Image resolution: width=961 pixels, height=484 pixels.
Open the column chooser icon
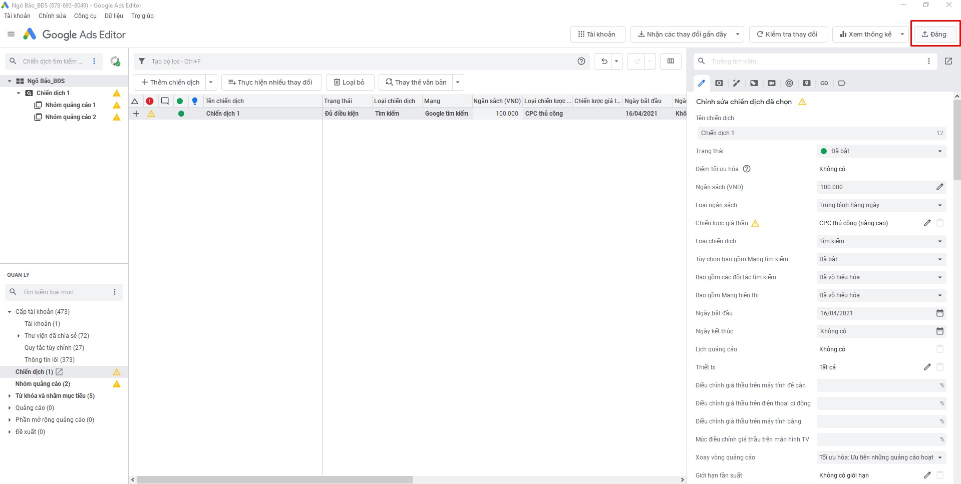(x=671, y=61)
